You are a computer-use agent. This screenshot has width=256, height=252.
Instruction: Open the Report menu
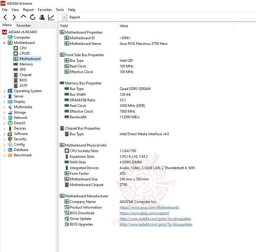point(28,10)
